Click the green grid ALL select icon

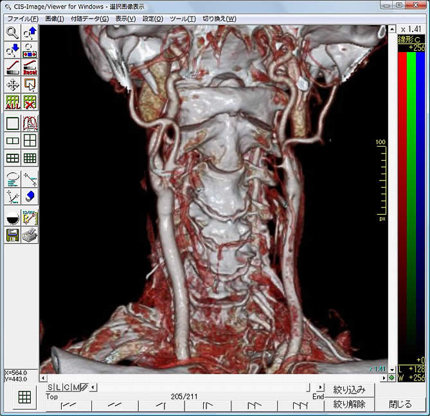click(13, 102)
